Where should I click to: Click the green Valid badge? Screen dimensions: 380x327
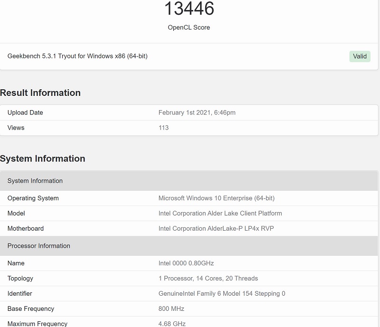(x=360, y=56)
